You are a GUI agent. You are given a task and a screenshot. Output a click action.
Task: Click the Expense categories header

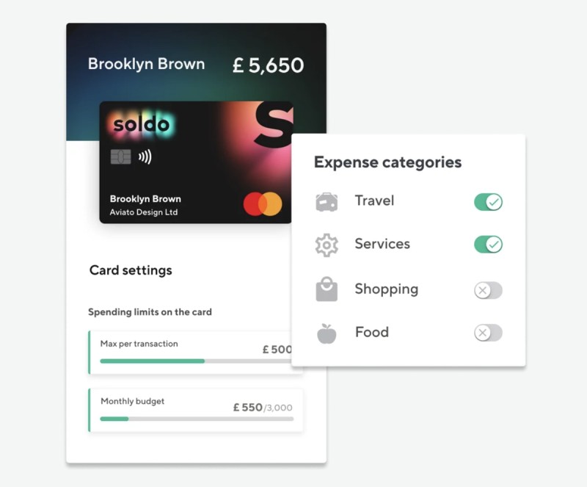[387, 162]
